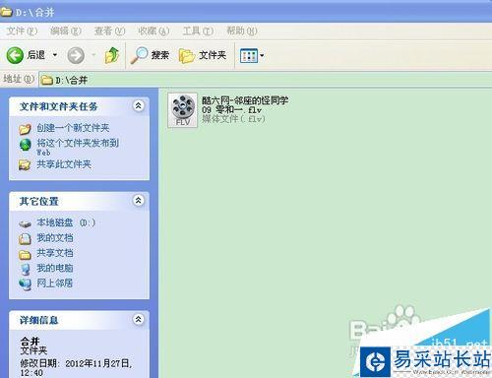Image resolution: width=492 pixels, height=378 pixels.
Task: Collapse the 文件和文件夹任务 panel
Action: 139,105
